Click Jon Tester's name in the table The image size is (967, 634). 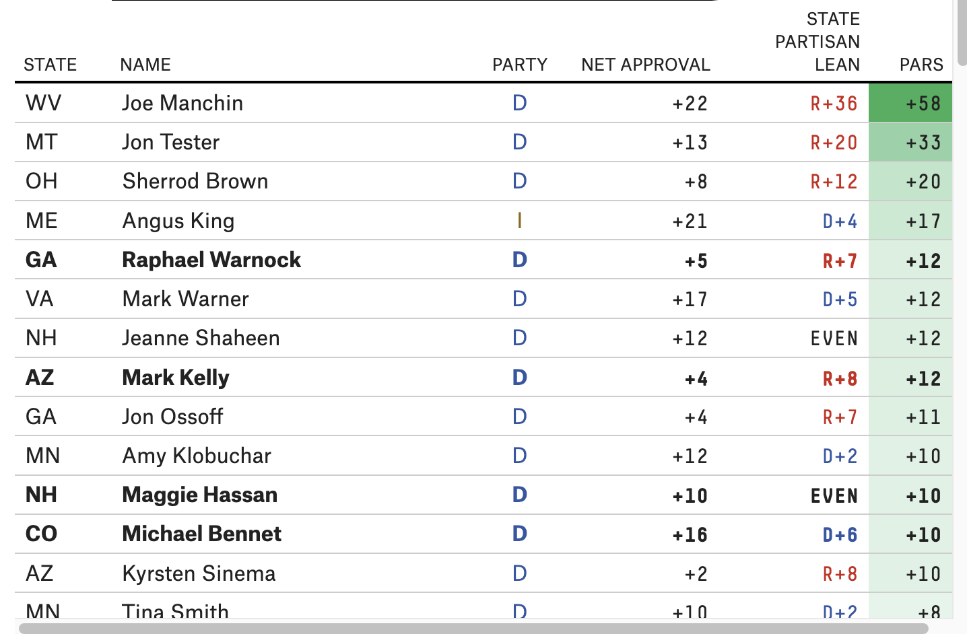[x=171, y=142]
